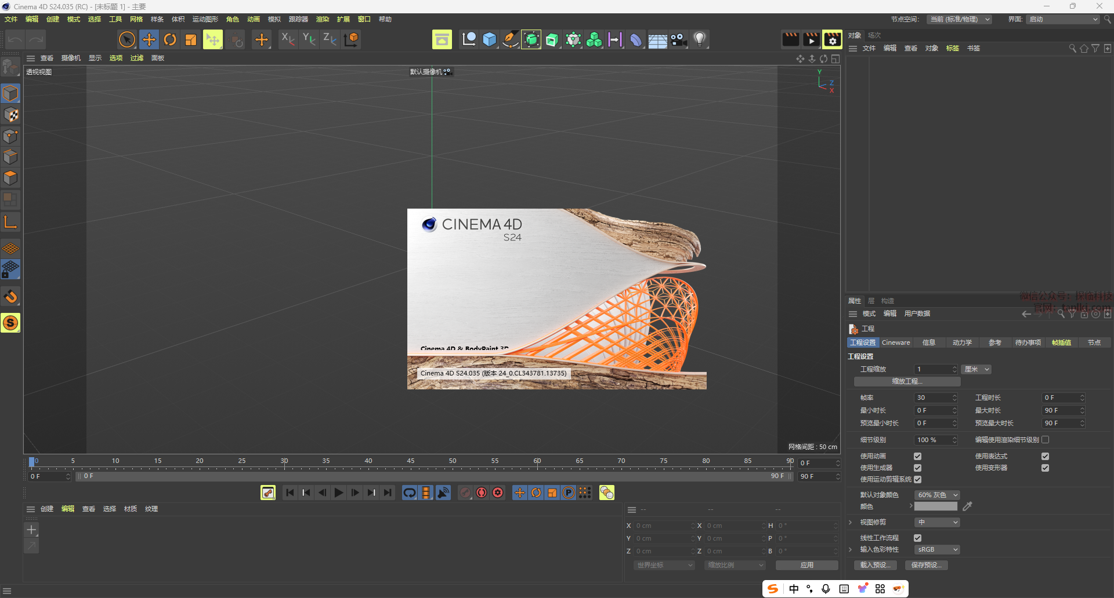Click the Light object icon
Viewport: 1114px width, 598px height.
tap(700, 39)
